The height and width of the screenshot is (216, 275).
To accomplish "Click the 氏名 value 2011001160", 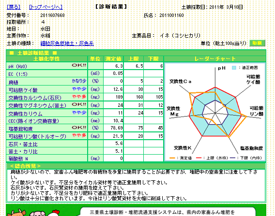I will (171, 15).
